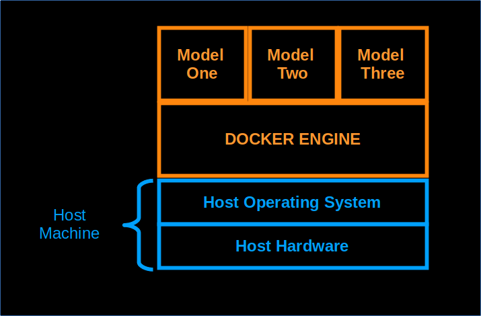This screenshot has height=316, width=481.
Task: Click the Host Machine text label
Action: pos(69,225)
